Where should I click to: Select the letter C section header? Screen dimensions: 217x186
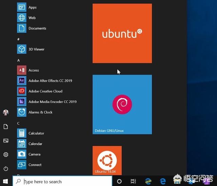[19, 123]
